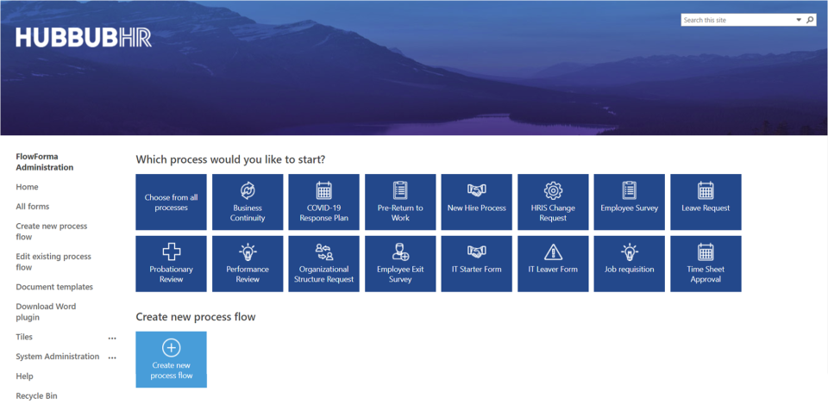
Task: Select Download Word plugin in sidebar
Action: 46,312
